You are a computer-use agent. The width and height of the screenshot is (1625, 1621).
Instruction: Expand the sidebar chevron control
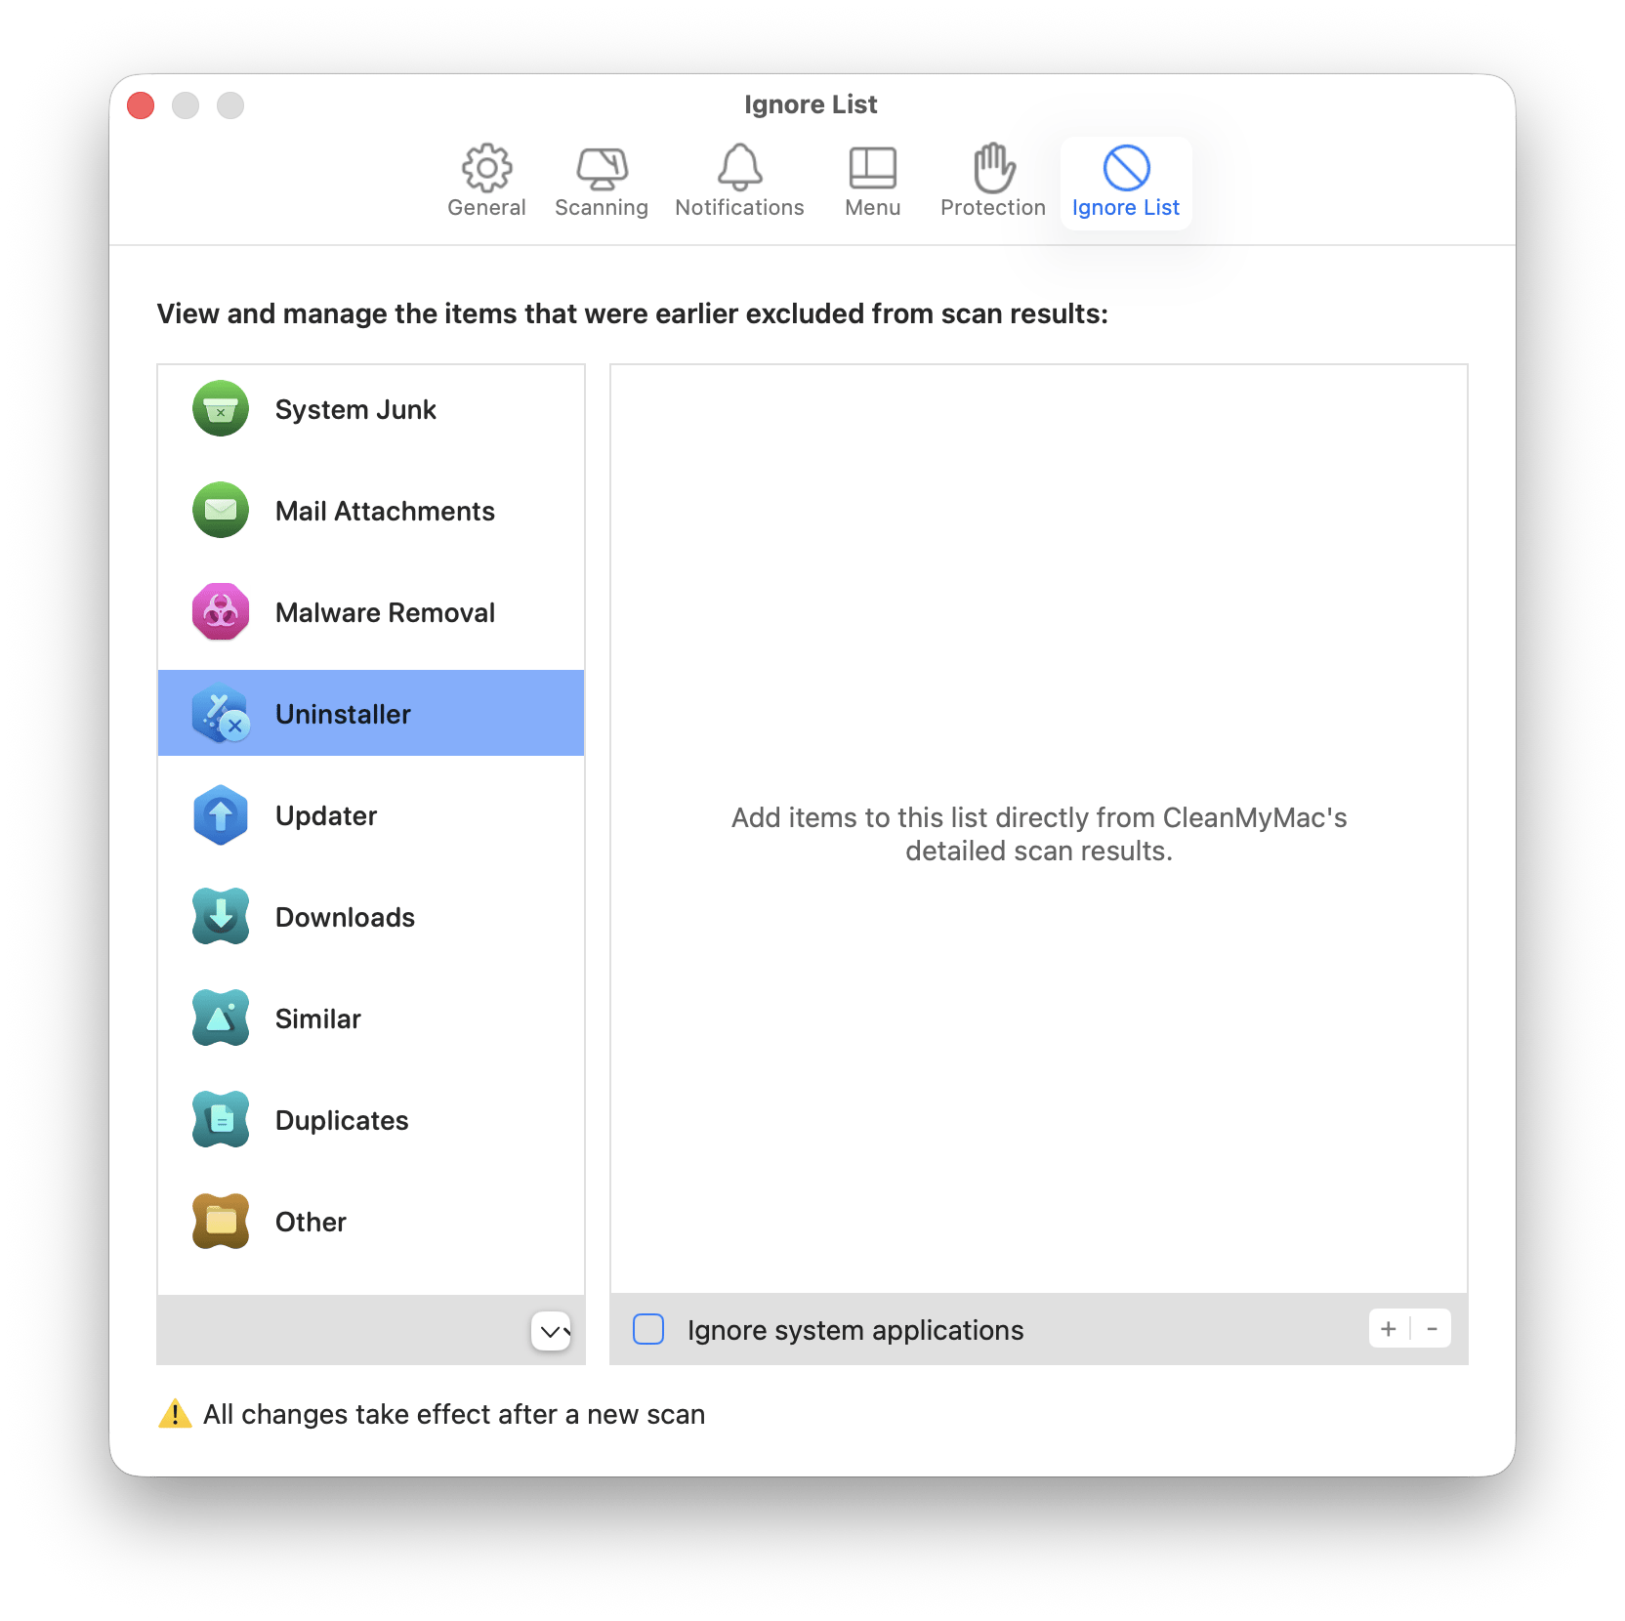(551, 1331)
